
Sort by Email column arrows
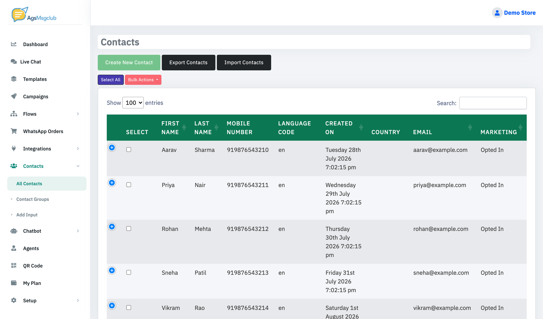[470, 127]
